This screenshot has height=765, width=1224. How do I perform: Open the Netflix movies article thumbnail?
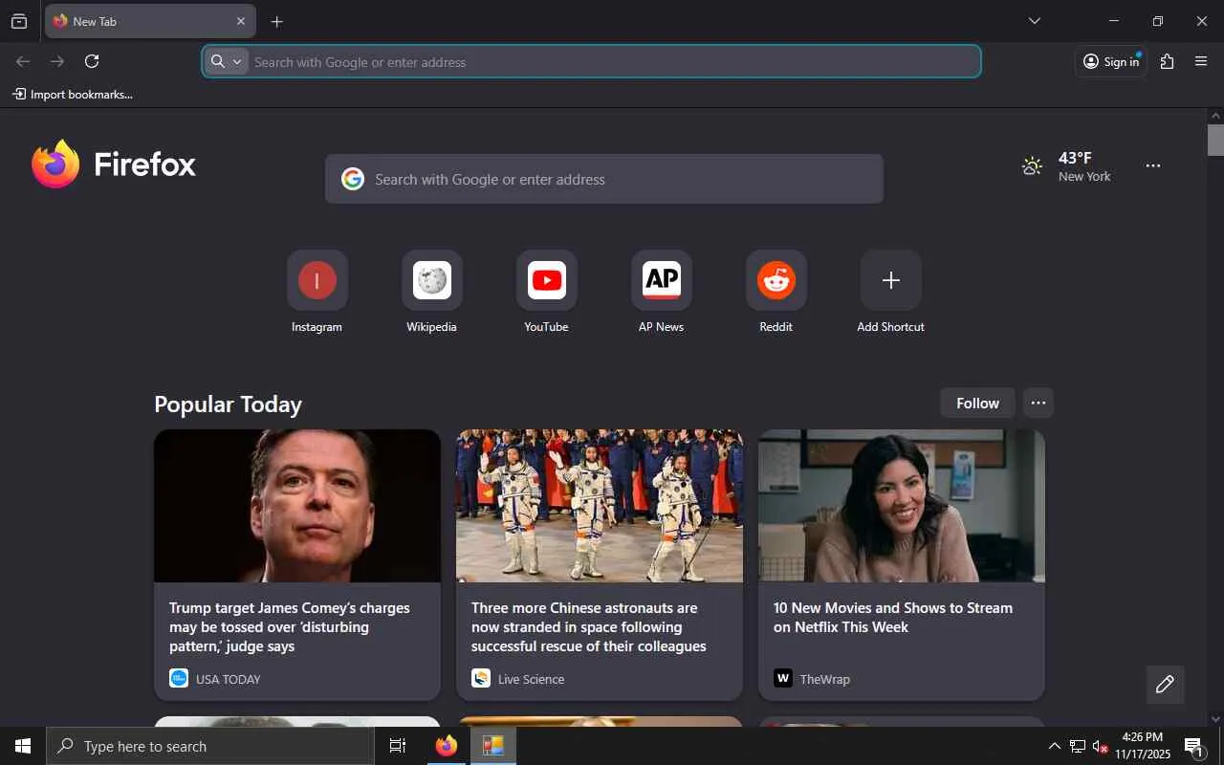(902, 506)
